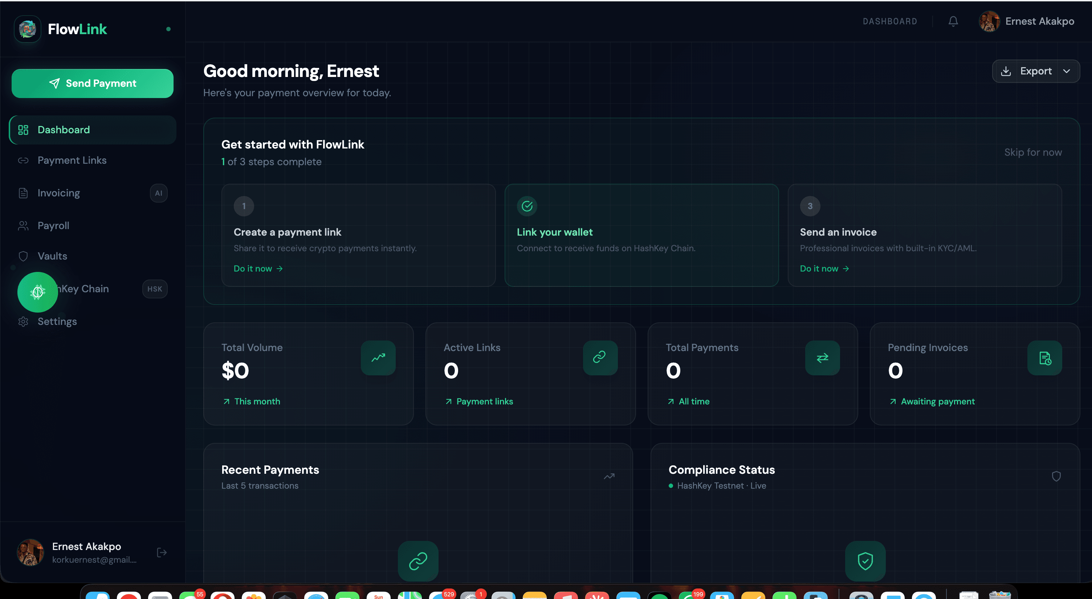Click Do it now under Create a payment link

(258, 269)
